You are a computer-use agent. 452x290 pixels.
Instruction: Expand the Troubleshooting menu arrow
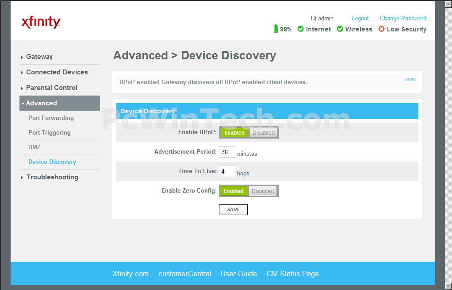click(x=22, y=178)
